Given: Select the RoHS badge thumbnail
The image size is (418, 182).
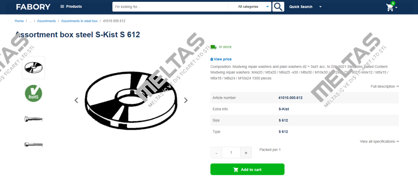Looking at the screenshot, I should pos(33,93).
